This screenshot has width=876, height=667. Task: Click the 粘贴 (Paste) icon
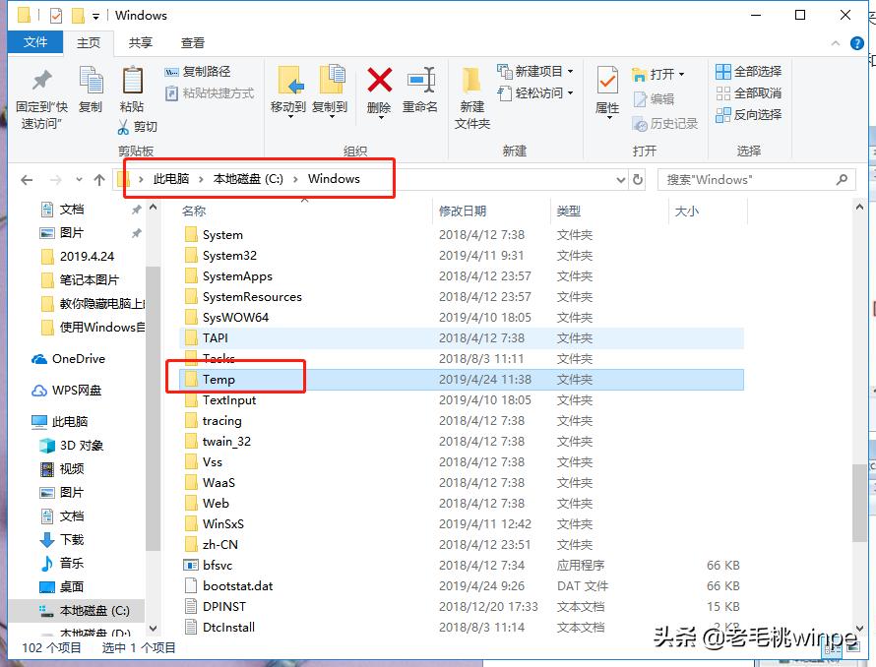coord(131,87)
